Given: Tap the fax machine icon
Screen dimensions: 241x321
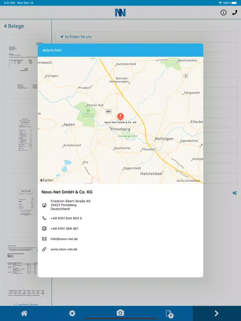Looking at the screenshot, I should click(44, 229).
